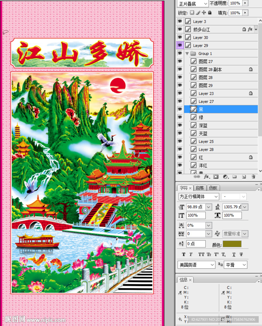The width and height of the screenshot is (262, 326).
Task: Switch to the 段落 paragraph tab
Action: (x=200, y=188)
